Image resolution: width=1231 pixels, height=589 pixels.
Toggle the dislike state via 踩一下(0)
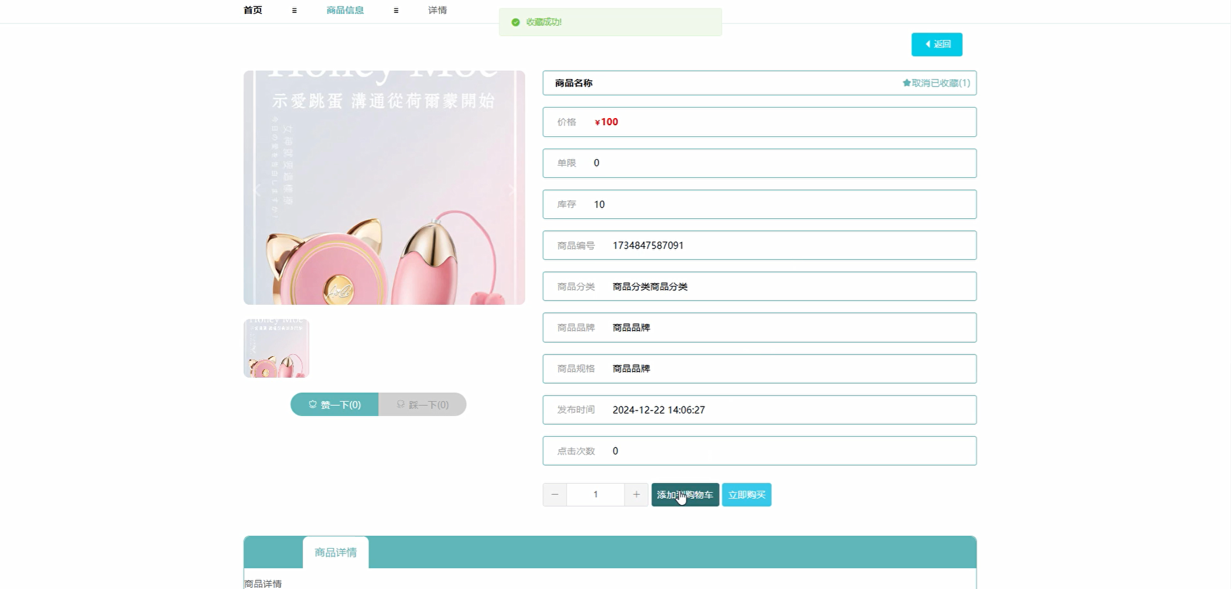click(x=423, y=404)
